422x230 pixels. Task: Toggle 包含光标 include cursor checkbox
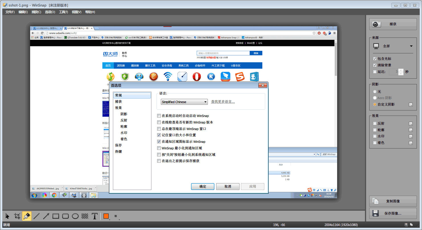click(x=375, y=59)
